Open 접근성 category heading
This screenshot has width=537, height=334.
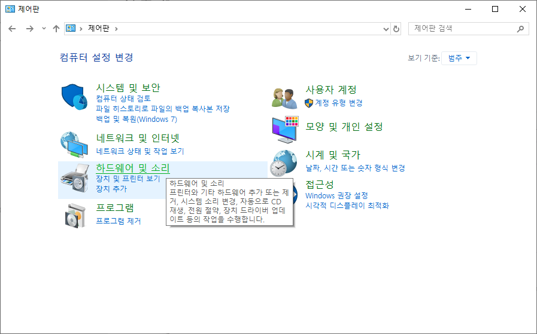click(320, 185)
